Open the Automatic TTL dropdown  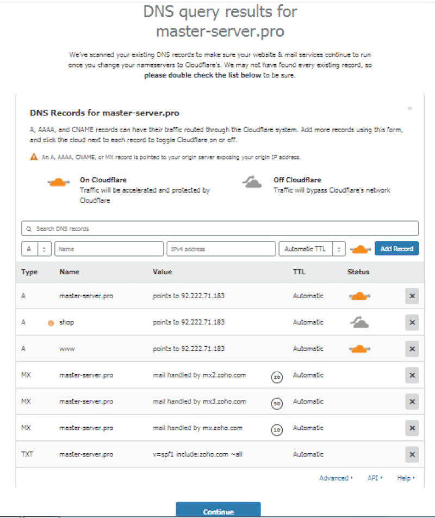312,249
